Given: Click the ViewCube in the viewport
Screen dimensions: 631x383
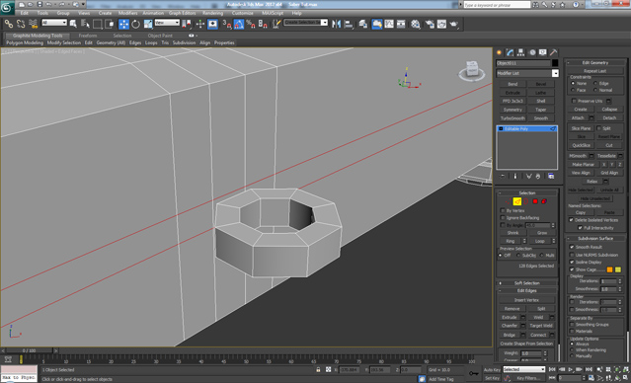Looking at the screenshot, I should pyautogui.click(x=472, y=70).
